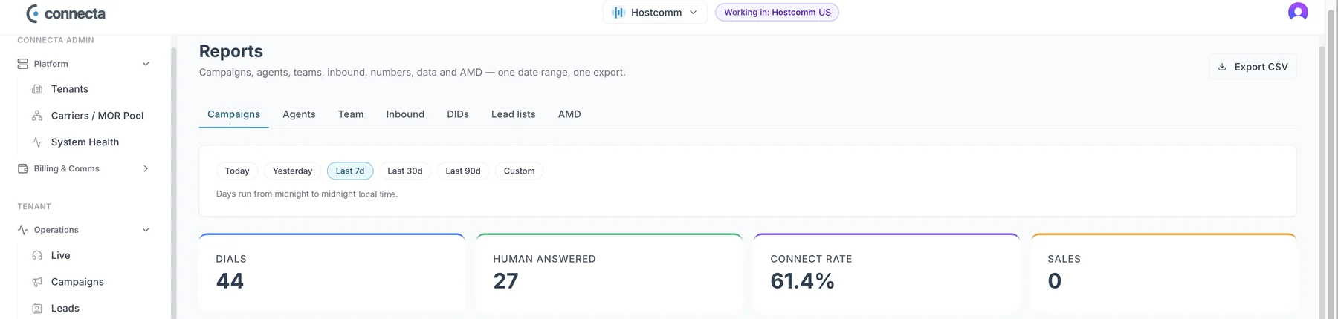
Task: Click the Sales stat card
Action: tap(1164, 272)
